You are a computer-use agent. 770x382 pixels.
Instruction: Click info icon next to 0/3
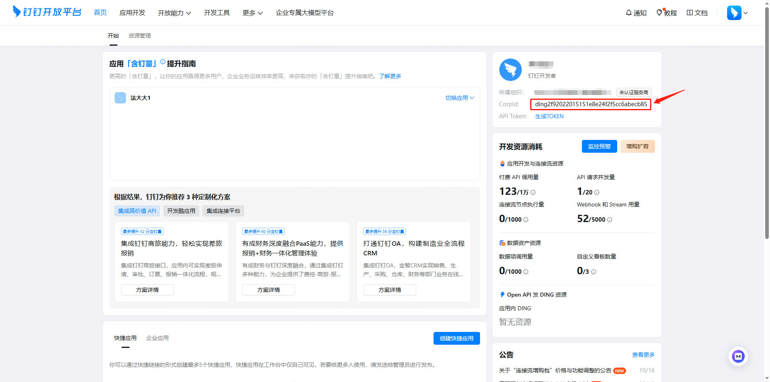(x=594, y=272)
